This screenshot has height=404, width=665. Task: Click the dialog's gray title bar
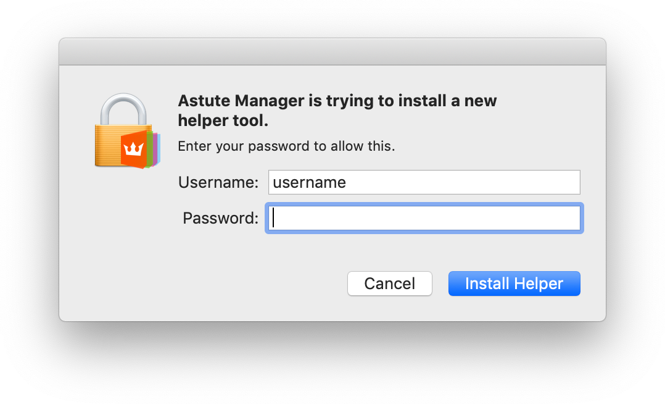click(332, 52)
